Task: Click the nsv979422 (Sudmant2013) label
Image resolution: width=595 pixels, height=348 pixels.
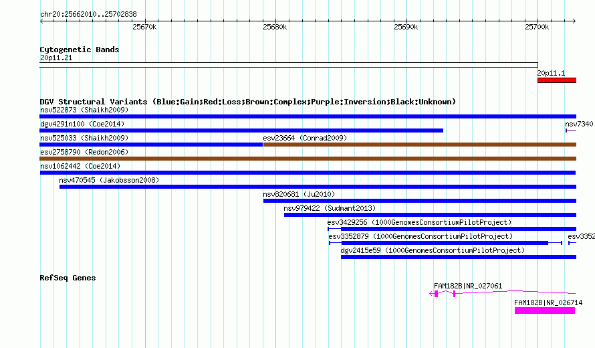Action: 330,208
